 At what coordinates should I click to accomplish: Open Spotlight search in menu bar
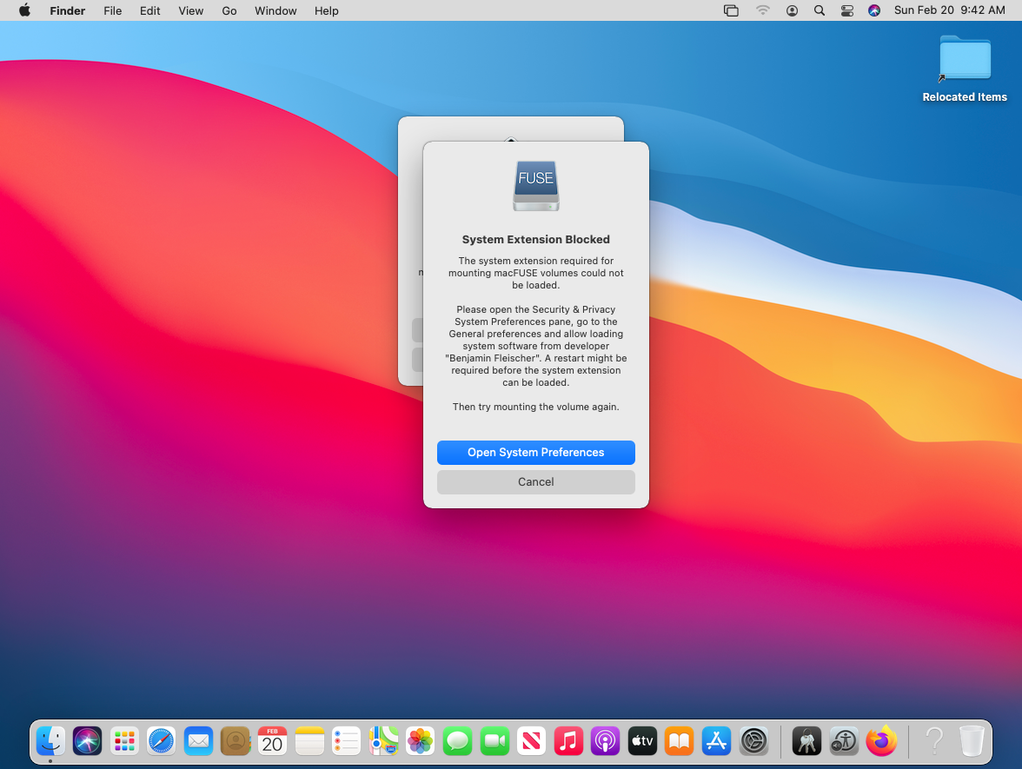[820, 10]
